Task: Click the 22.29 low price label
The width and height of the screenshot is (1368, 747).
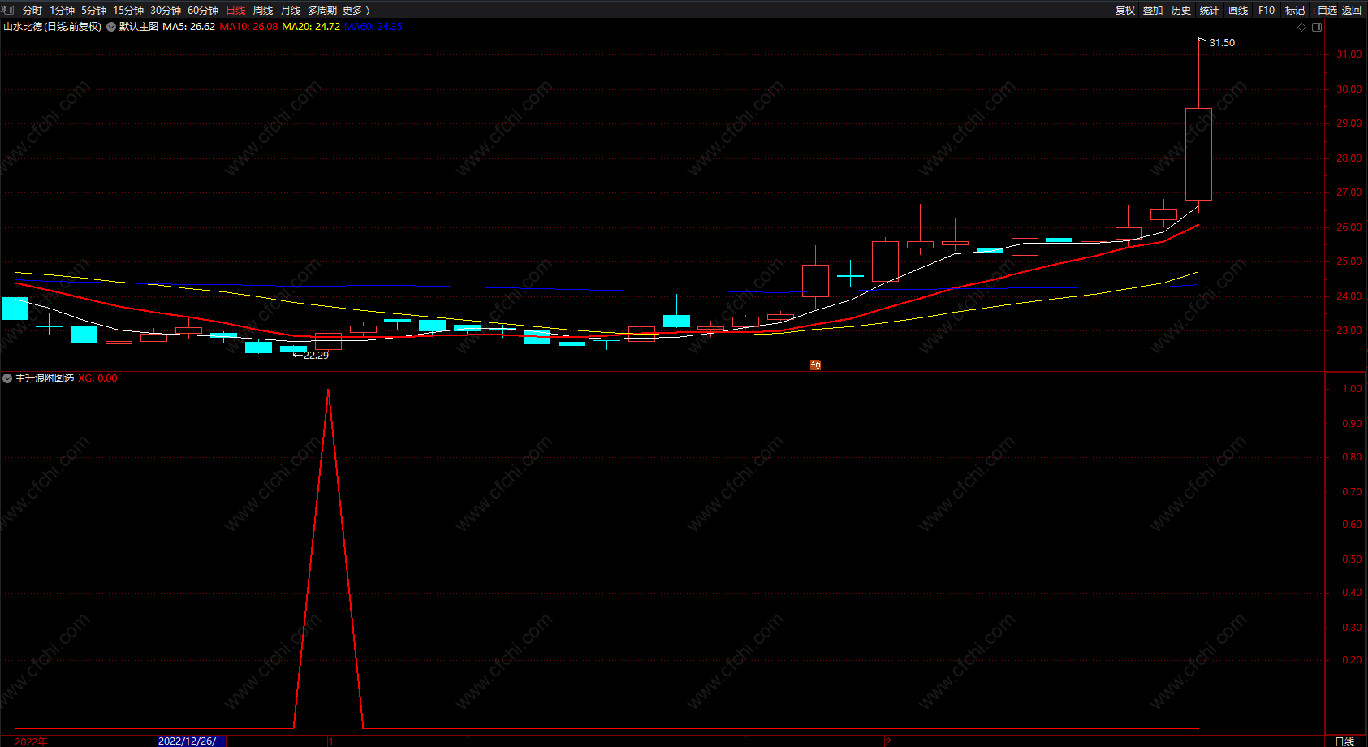Action: pyautogui.click(x=316, y=356)
